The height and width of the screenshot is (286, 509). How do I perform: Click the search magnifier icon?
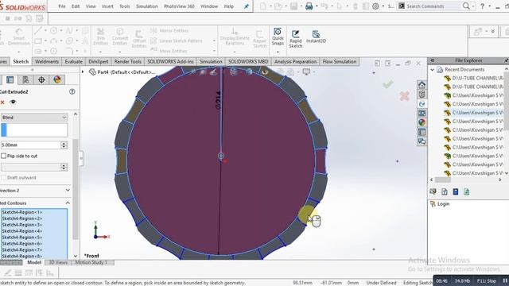click(466, 6)
